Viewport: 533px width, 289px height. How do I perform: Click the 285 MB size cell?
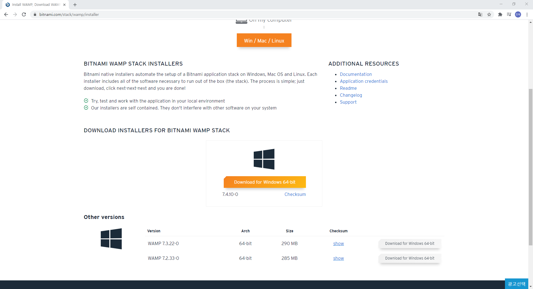[x=290, y=258]
